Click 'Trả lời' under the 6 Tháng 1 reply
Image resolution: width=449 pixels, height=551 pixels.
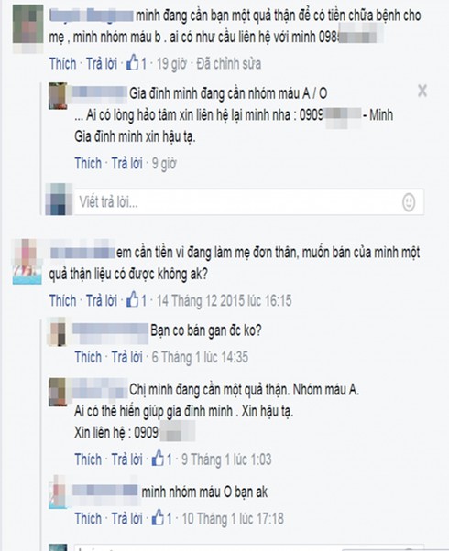pyautogui.click(x=127, y=357)
